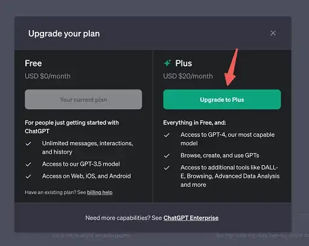Image resolution: width=309 pixels, height=246 pixels.
Task: Click checkmark next to Access to GPT-4
Action: (x=167, y=135)
